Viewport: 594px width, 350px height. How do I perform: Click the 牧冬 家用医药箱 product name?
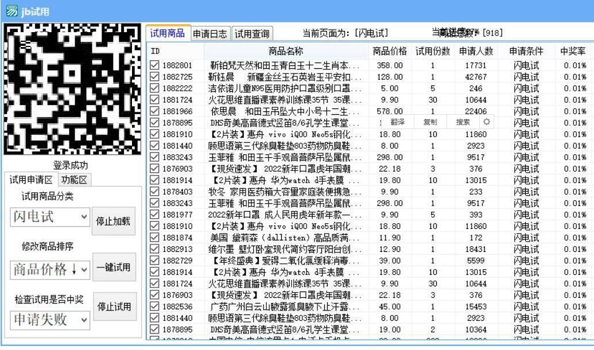click(x=285, y=192)
